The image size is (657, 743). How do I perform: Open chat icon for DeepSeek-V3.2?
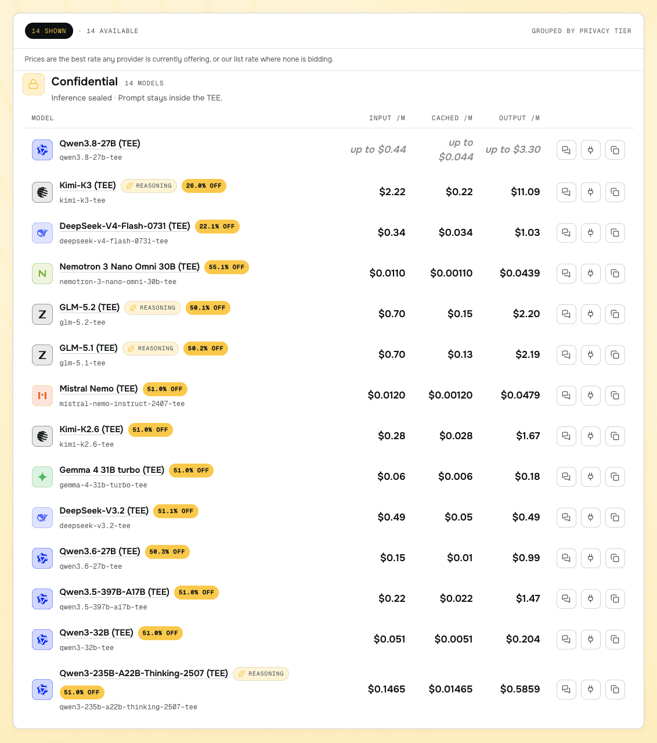pos(566,517)
